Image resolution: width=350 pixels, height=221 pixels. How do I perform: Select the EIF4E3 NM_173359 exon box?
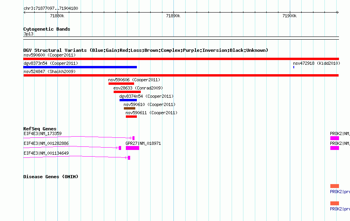pos(133,138)
